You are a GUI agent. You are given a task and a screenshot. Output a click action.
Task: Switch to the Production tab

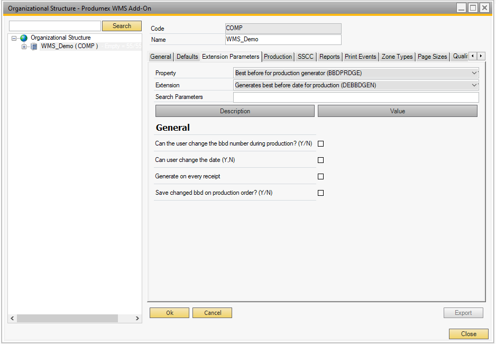[x=278, y=57]
